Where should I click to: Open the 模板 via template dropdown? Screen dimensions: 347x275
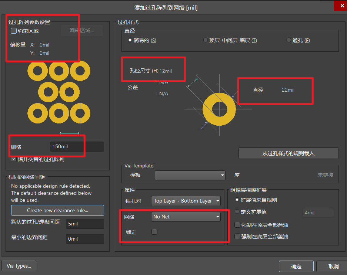pyautogui.click(x=190, y=175)
